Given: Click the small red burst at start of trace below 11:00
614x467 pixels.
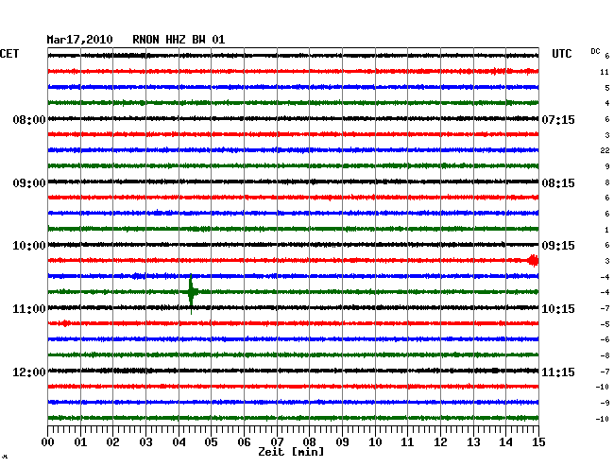Looking at the screenshot, I should [64, 323].
